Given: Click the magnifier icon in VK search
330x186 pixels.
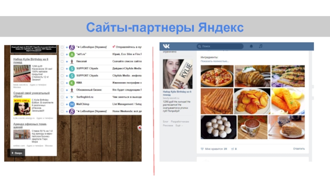Looking at the screenshot, I should (x=199, y=46).
